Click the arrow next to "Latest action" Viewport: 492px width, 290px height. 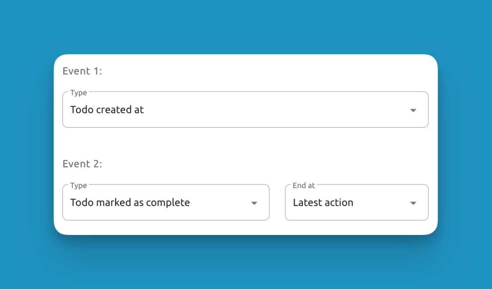pyautogui.click(x=413, y=203)
